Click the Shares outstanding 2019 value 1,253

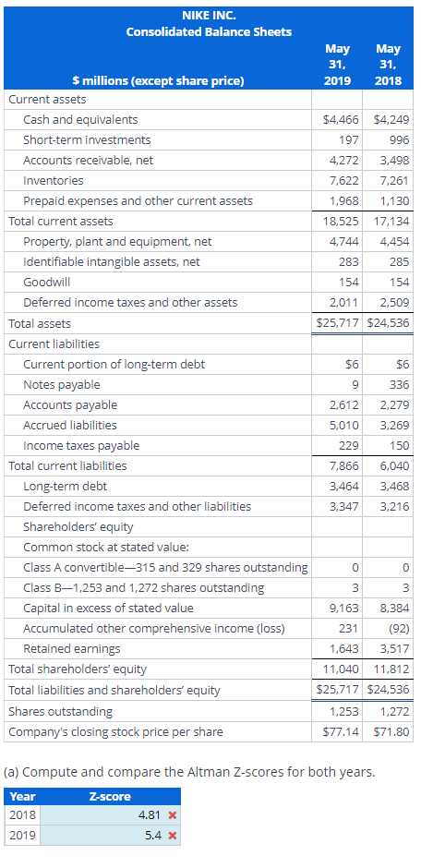pos(344,712)
